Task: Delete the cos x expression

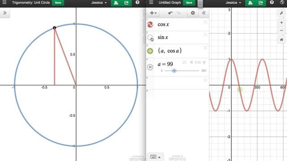Action: (205, 22)
